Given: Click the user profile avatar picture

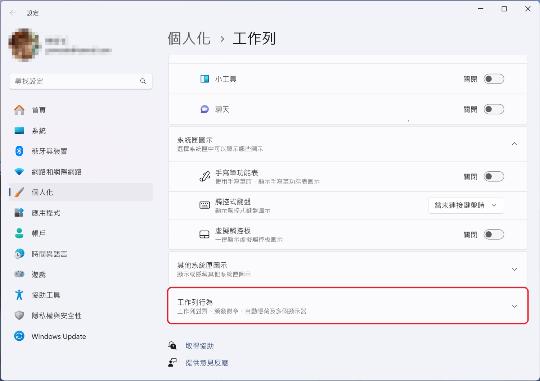Looking at the screenshot, I should tap(24, 45).
